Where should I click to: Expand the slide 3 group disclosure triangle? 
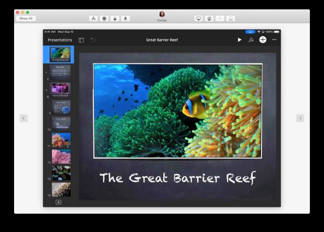point(46,90)
